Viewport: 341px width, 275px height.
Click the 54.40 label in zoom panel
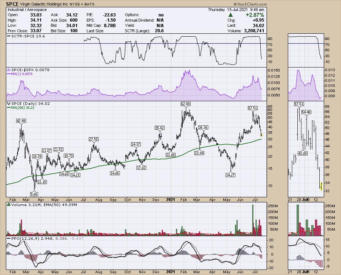click(x=305, y=112)
